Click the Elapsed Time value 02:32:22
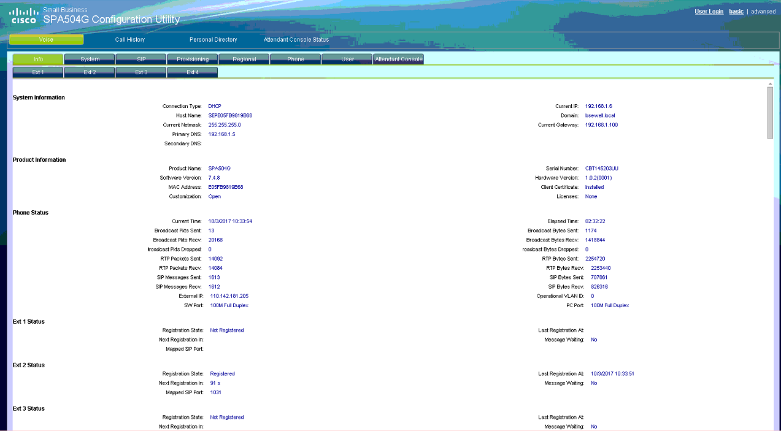 click(x=595, y=221)
